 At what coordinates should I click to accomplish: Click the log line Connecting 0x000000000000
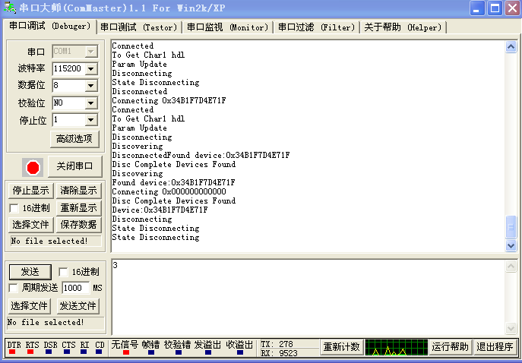169,191
